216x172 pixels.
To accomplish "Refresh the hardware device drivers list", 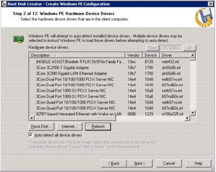I will (98, 127).
